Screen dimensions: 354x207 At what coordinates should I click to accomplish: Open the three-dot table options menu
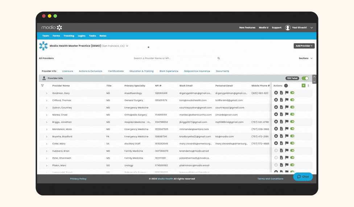tap(308, 86)
